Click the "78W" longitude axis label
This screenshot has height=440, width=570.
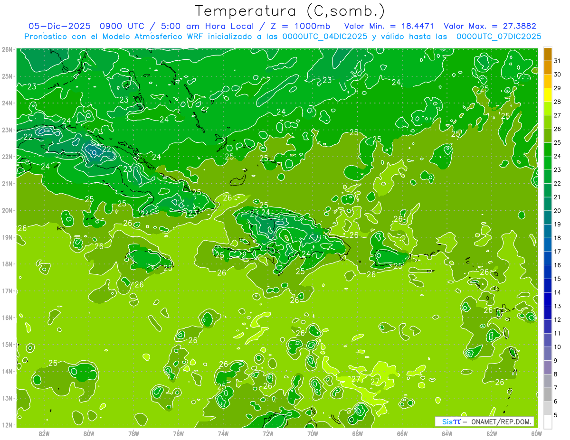pyautogui.click(x=133, y=434)
